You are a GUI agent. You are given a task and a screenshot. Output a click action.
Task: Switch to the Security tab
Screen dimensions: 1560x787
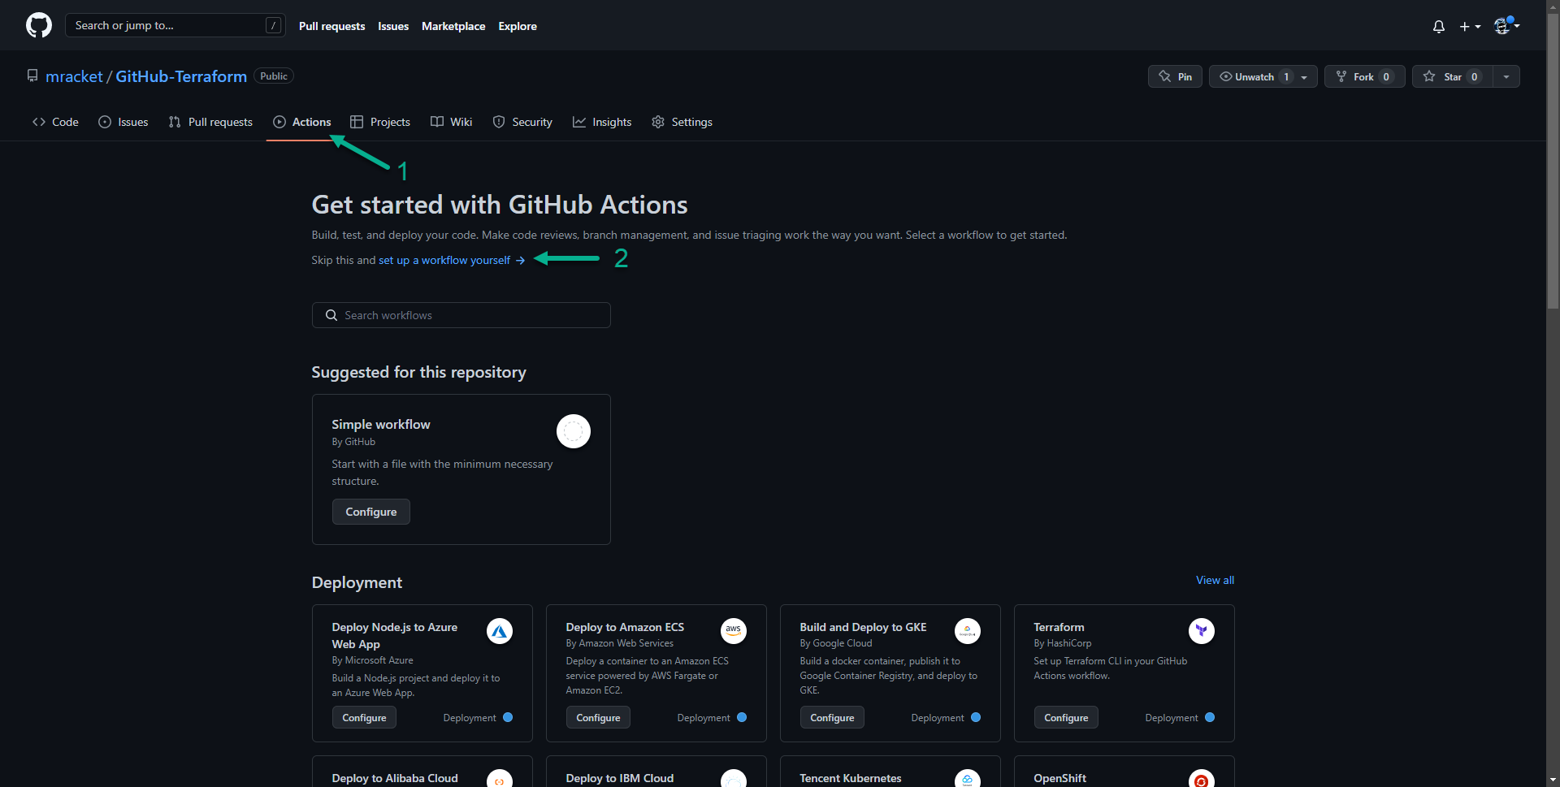pos(522,122)
